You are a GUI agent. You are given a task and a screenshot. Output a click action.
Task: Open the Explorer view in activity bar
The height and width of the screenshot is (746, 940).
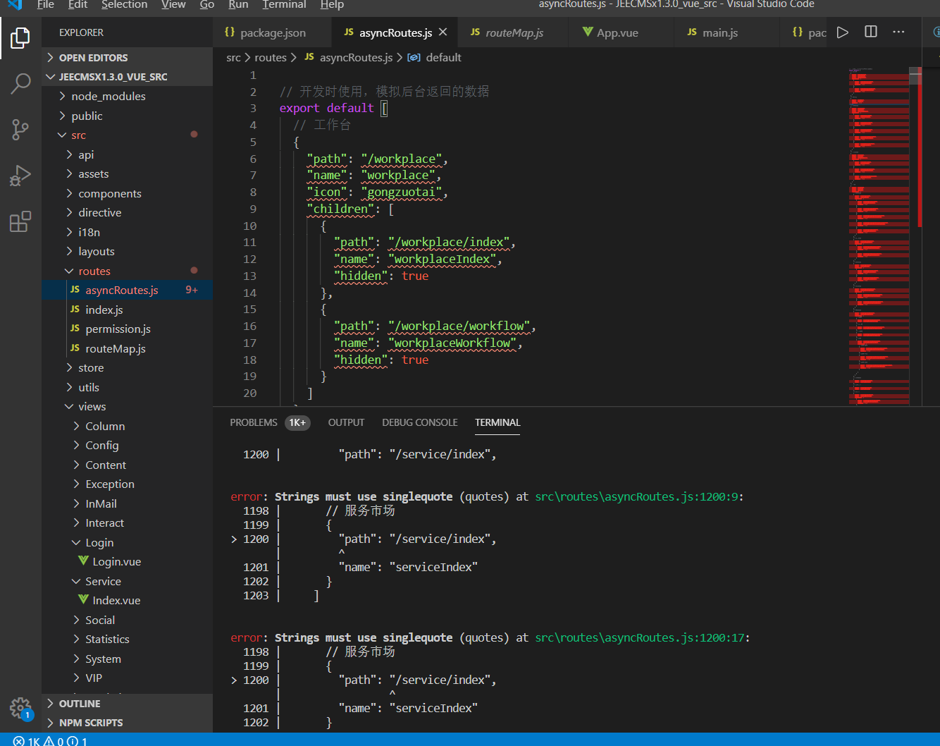pyautogui.click(x=20, y=38)
